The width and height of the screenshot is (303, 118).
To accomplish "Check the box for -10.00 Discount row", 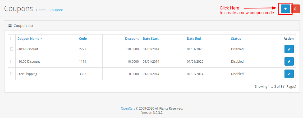I will 12,61.
